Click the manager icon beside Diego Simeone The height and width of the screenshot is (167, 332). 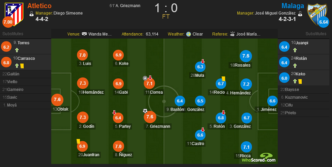pos(32,14)
